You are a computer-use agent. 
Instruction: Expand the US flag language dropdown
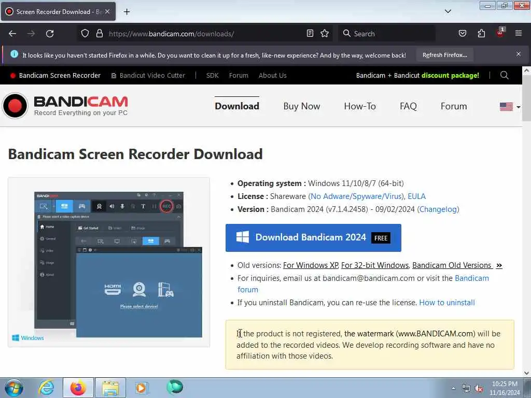pos(510,107)
